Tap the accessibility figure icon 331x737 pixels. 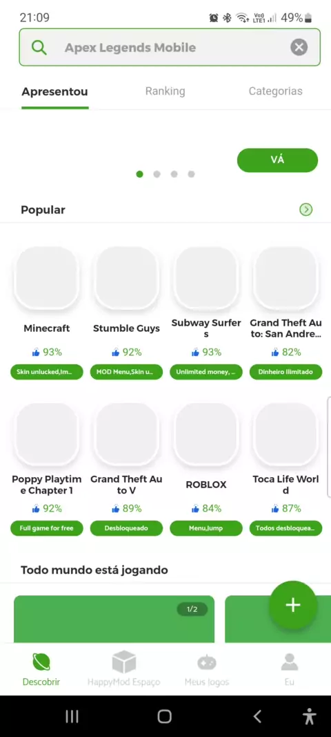coord(309,716)
